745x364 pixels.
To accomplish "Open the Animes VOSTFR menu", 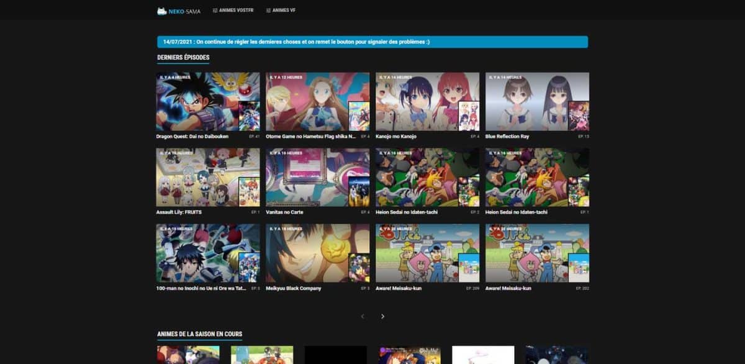I will point(233,11).
